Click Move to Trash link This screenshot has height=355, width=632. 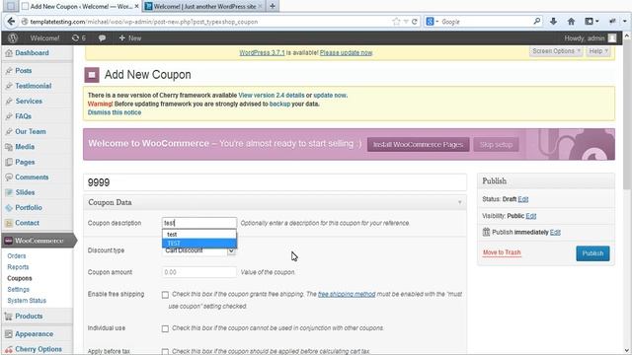click(x=502, y=252)
